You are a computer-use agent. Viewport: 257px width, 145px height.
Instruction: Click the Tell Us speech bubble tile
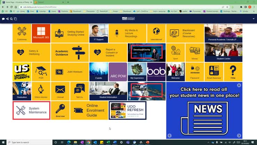click(80, 91)
